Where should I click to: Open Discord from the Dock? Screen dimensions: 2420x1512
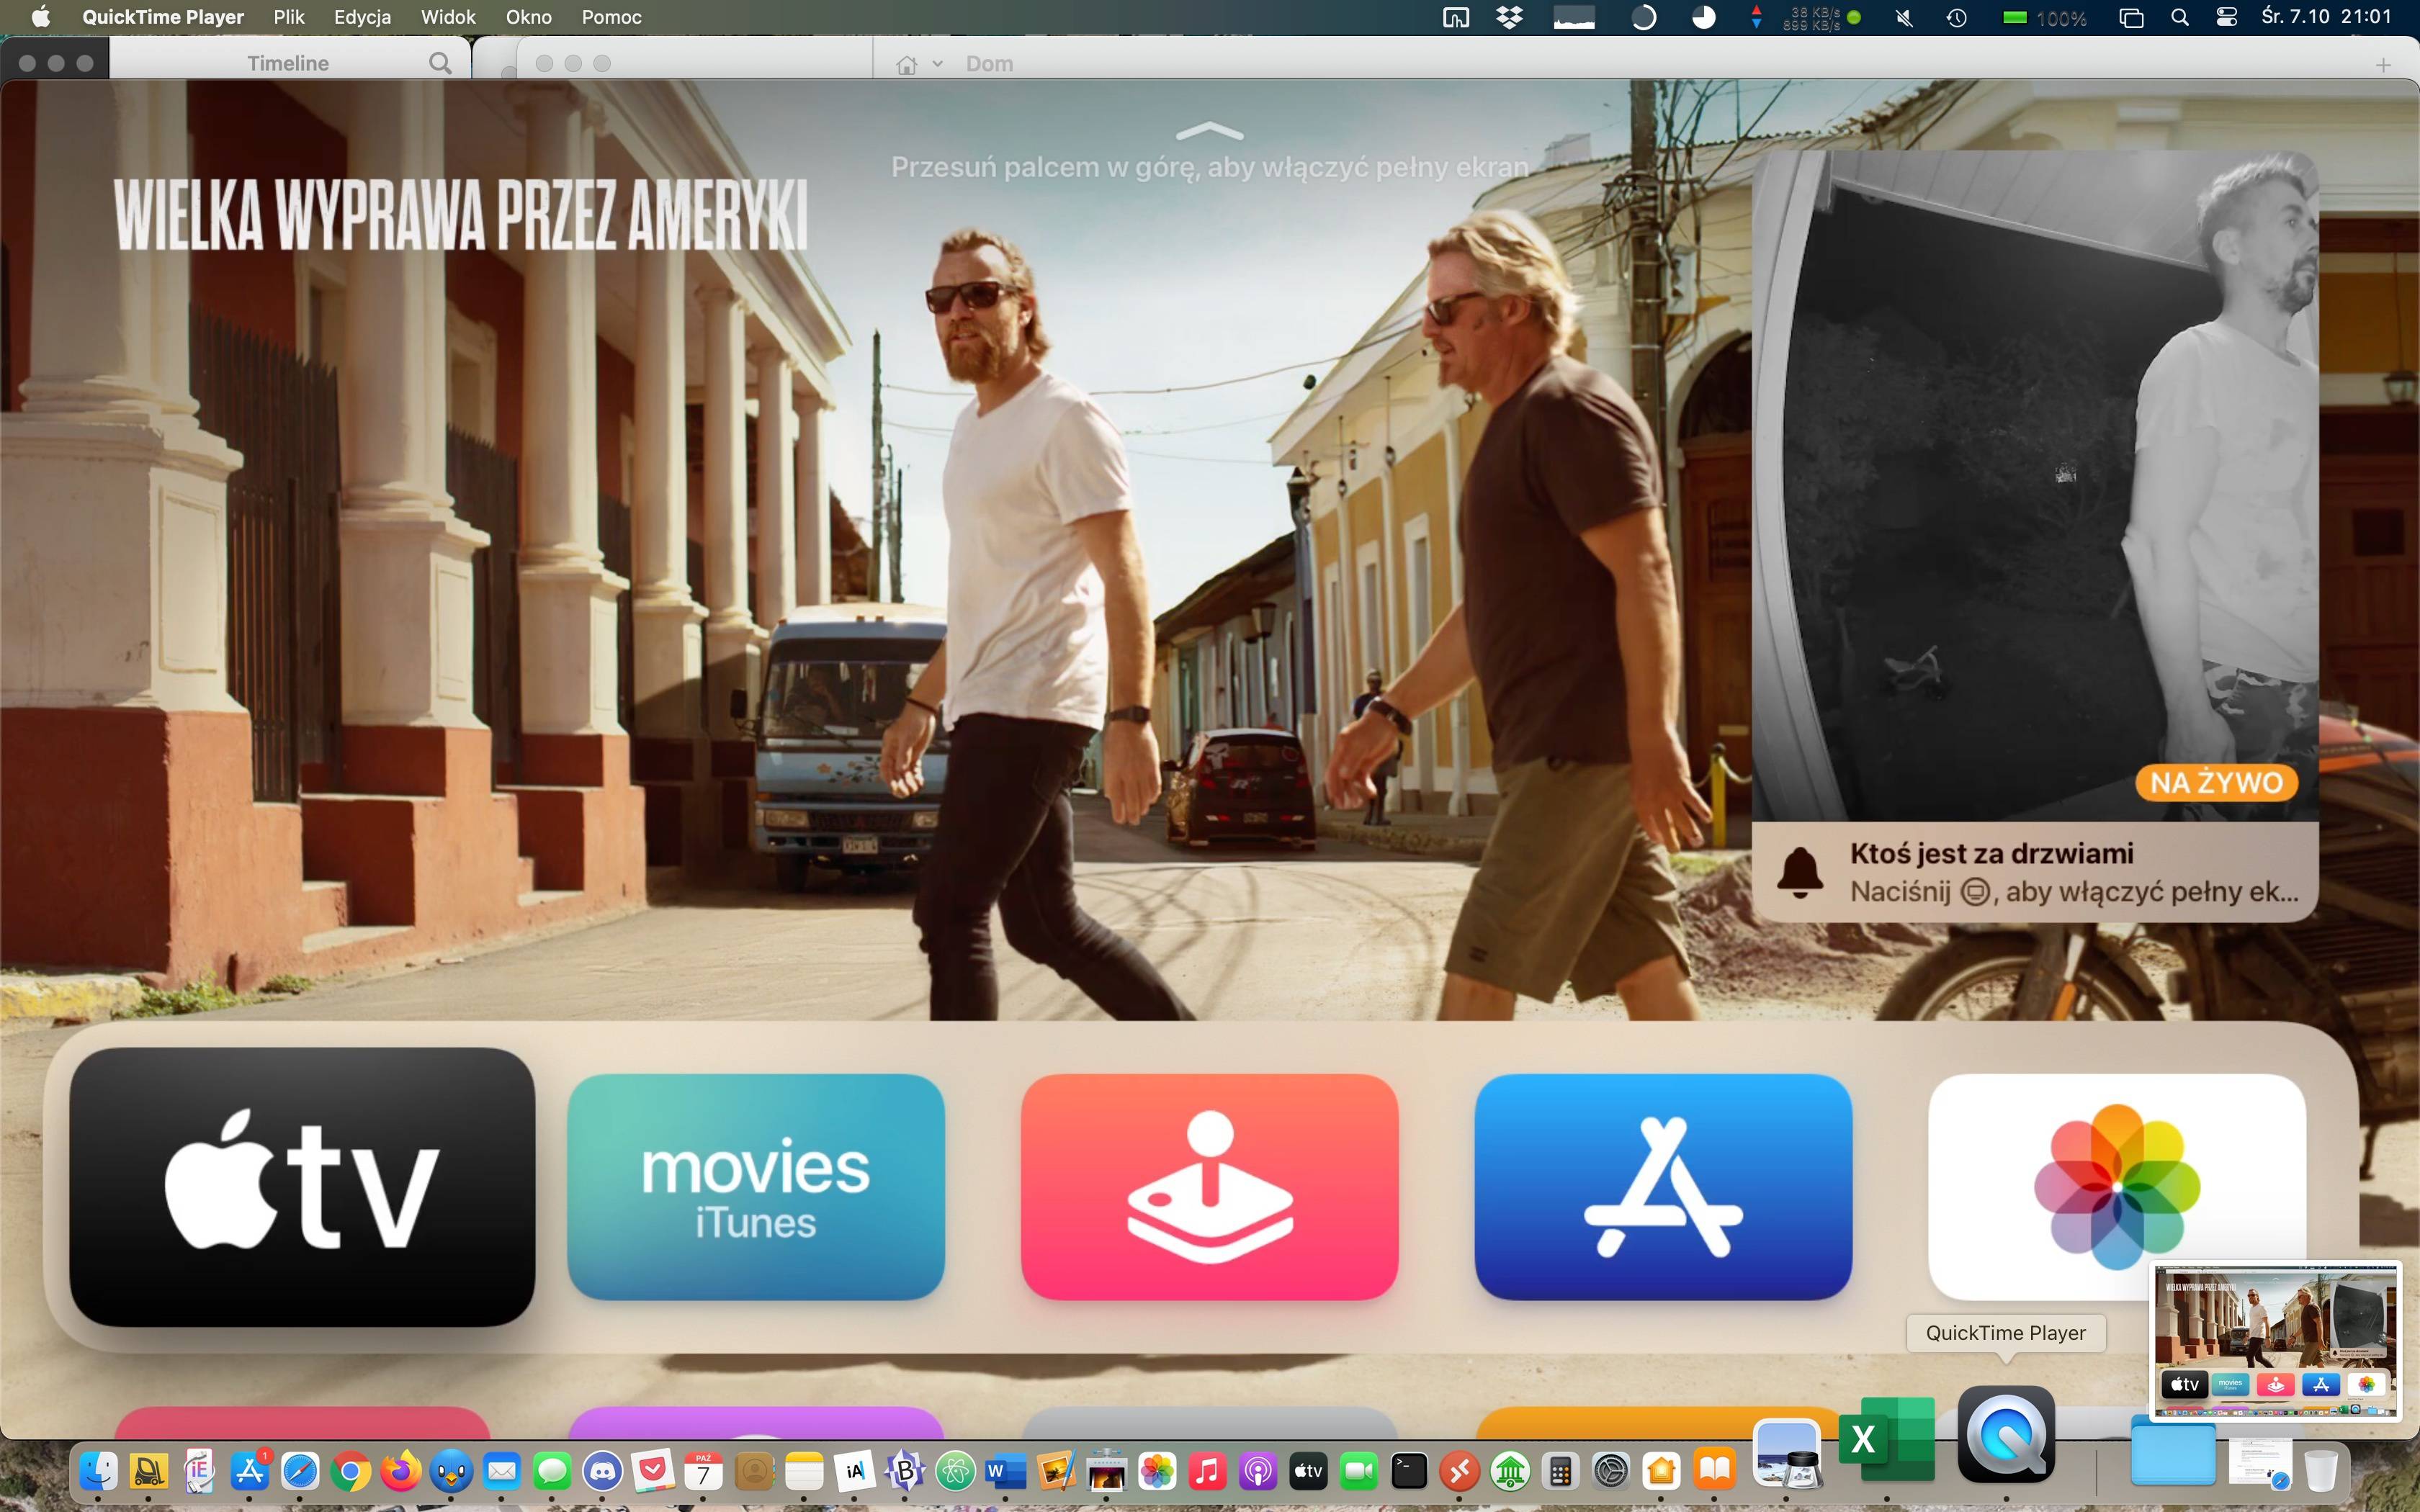coord(602,1470)
